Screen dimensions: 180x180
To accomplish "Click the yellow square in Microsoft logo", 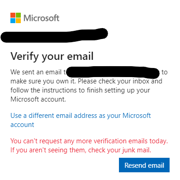I will click(18, 20).
